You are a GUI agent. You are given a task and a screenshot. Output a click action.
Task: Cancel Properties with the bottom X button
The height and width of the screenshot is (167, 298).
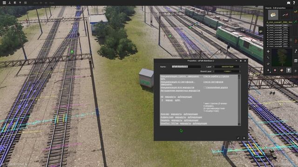coord(244,138)
